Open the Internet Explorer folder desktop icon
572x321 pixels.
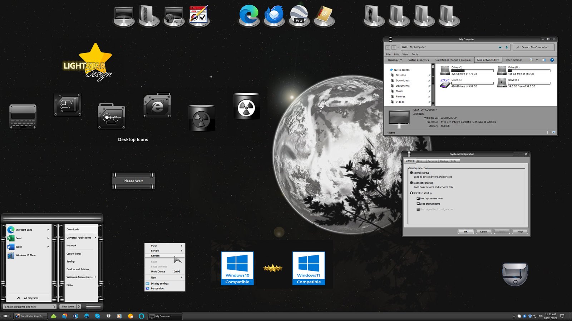pyautogui.click(x=157, y=106)
